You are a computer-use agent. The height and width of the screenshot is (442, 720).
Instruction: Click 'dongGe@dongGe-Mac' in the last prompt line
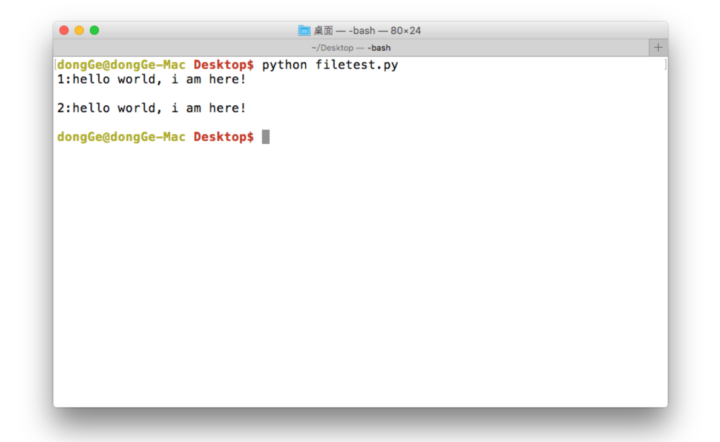(x=121, y=137)
